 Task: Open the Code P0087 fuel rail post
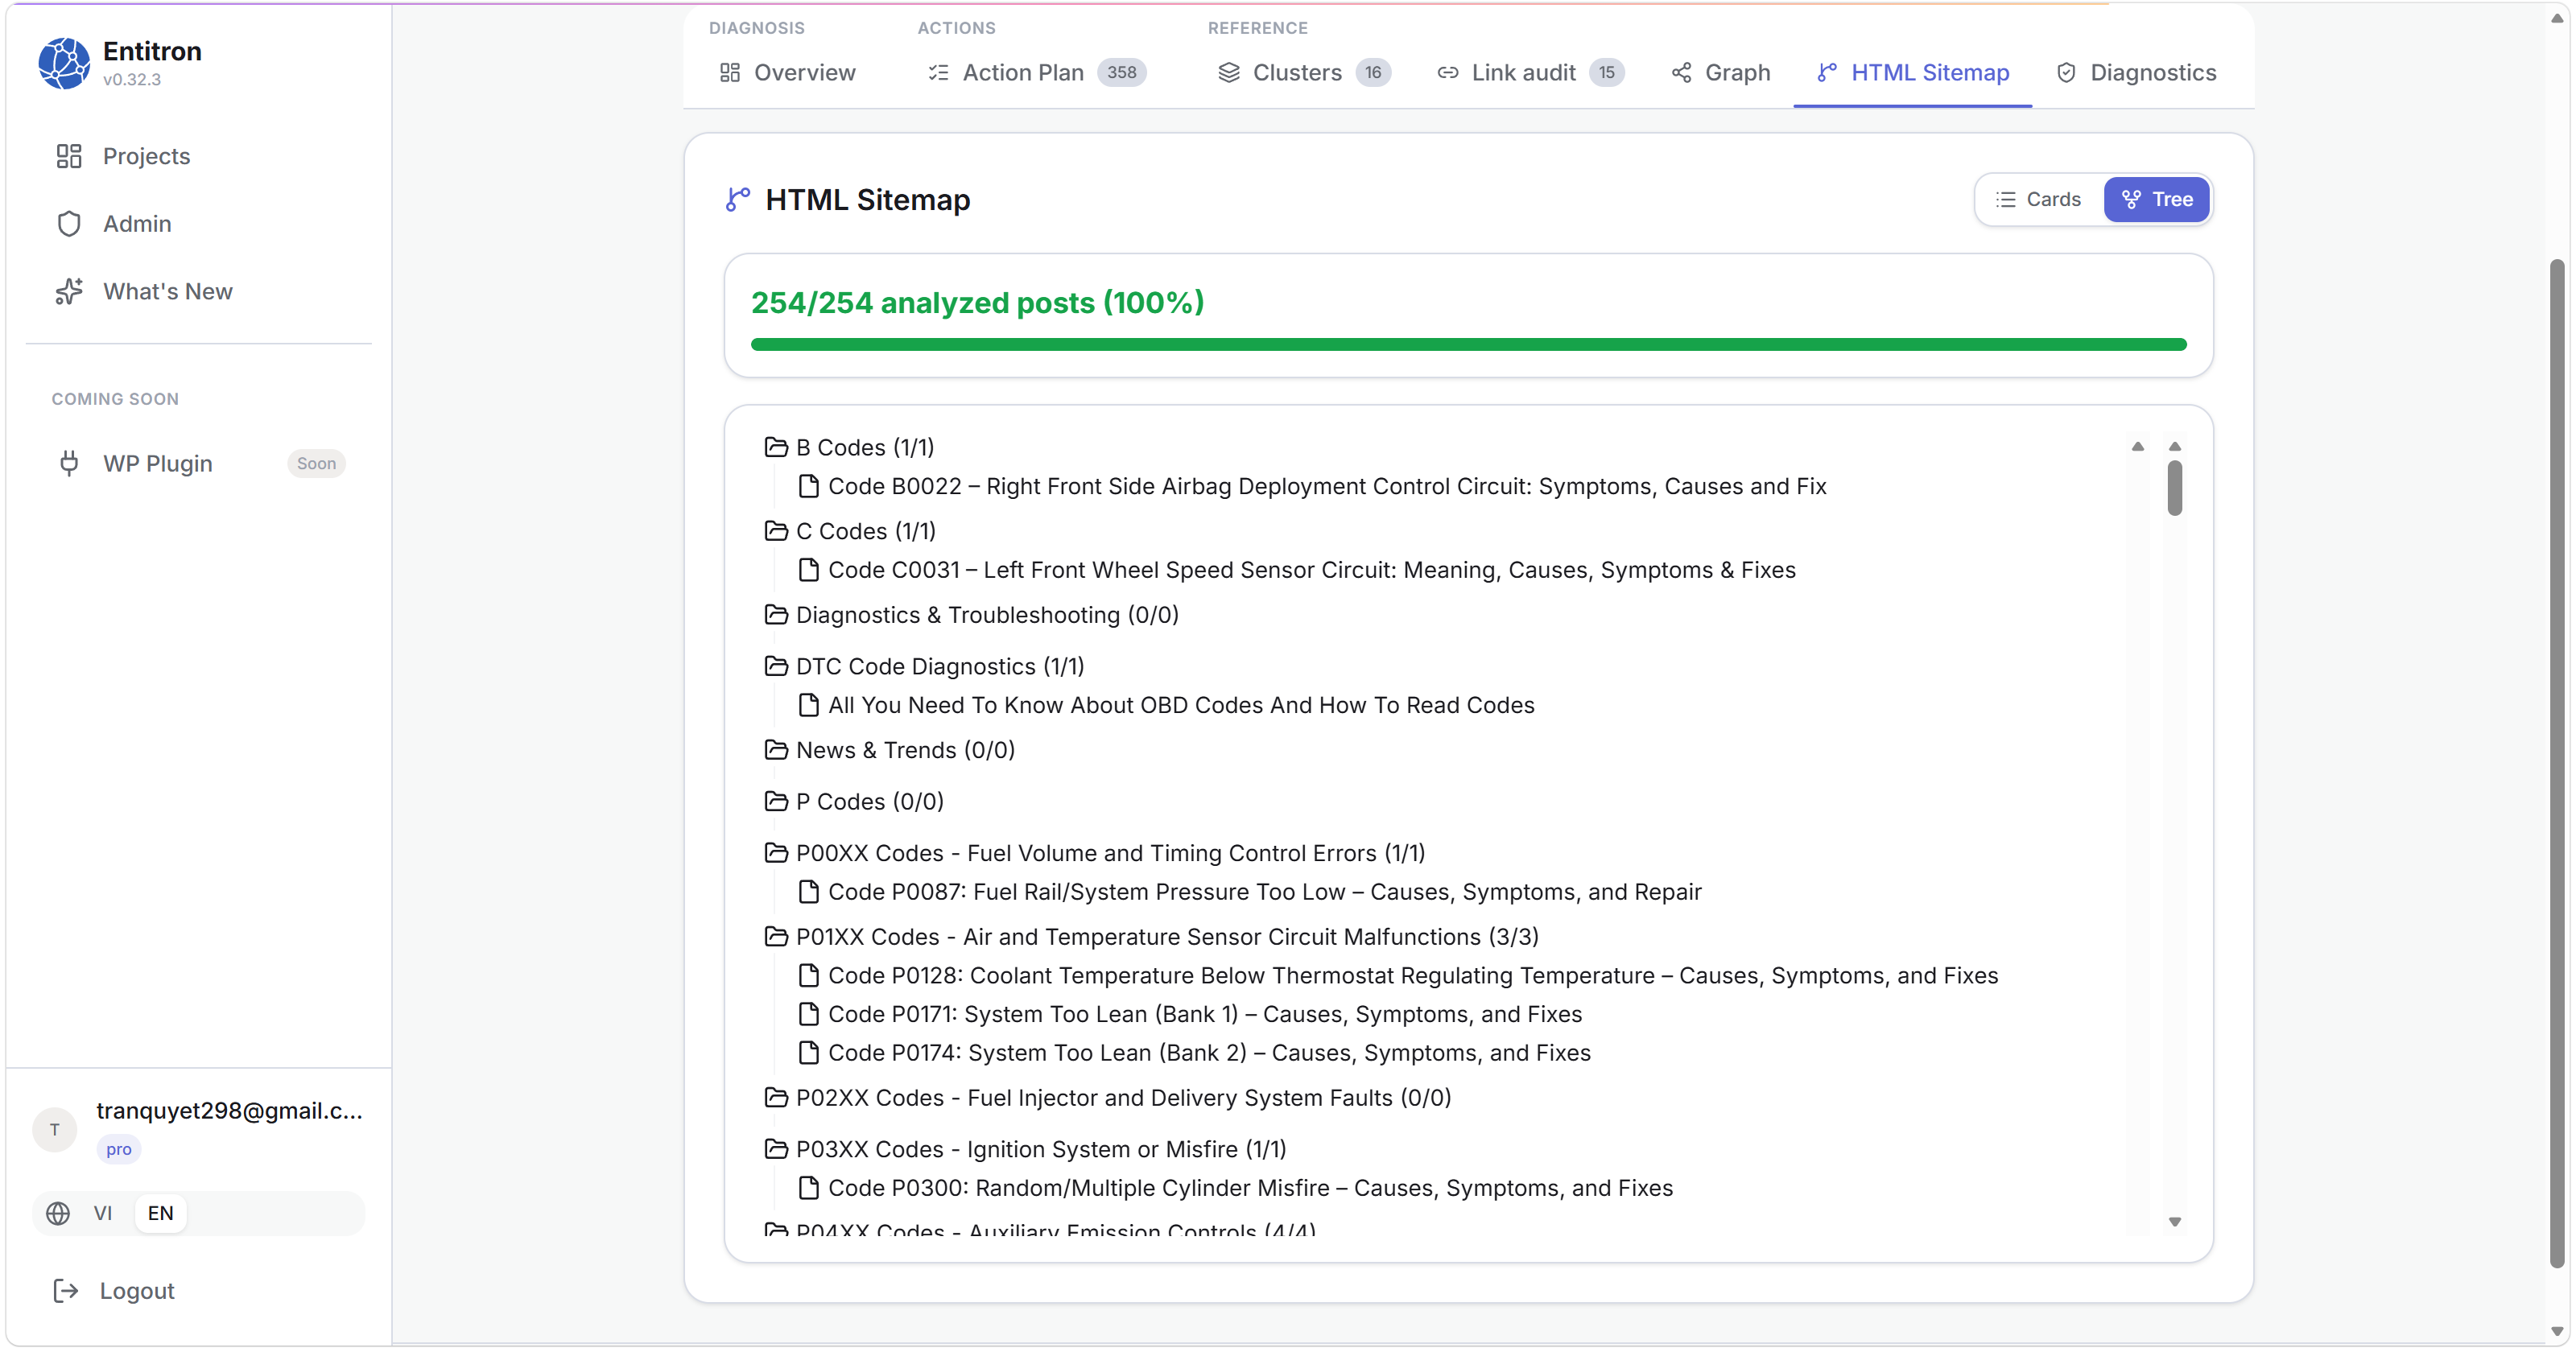coord(1265,892)
